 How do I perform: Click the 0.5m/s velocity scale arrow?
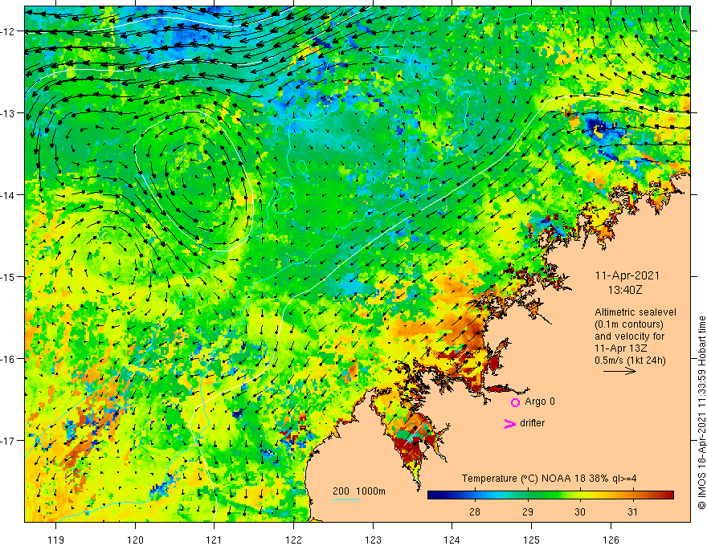pyautogui.click(x=619, y=371)
